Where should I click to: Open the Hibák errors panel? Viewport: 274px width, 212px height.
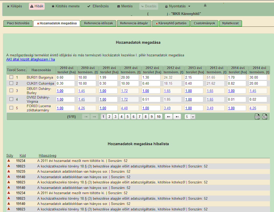37,6
